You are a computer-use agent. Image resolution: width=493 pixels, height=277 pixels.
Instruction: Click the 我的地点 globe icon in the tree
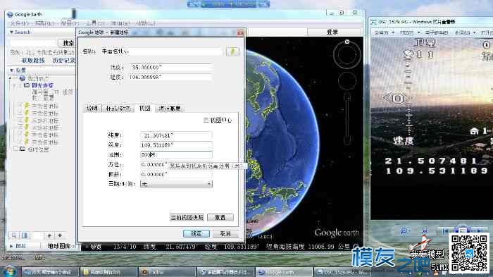pyautogui.click(x=23, y=78)
